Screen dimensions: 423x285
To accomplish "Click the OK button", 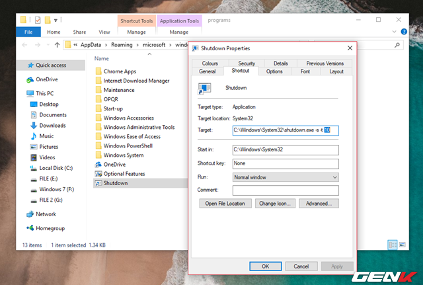I will click(266, 266).
